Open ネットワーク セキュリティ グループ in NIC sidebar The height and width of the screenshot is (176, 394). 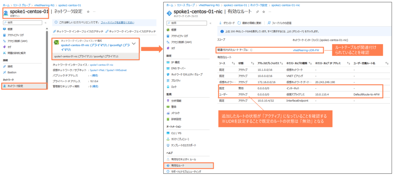pyautogui.click(x=185, y=74)
